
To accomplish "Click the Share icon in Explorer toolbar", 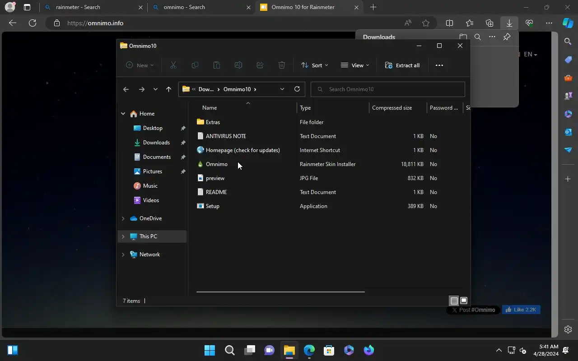I will pos(260,65).
